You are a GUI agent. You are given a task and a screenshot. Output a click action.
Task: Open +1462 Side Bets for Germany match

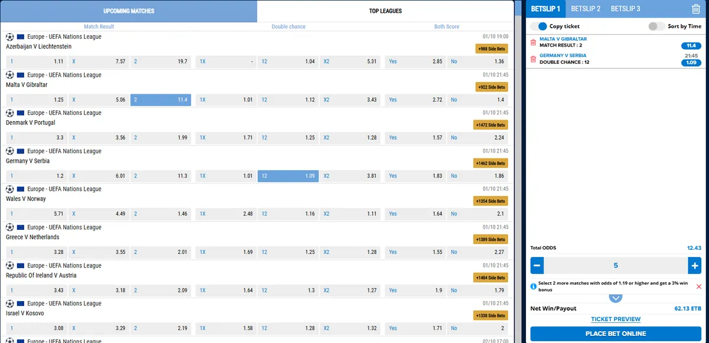[490, 163]
